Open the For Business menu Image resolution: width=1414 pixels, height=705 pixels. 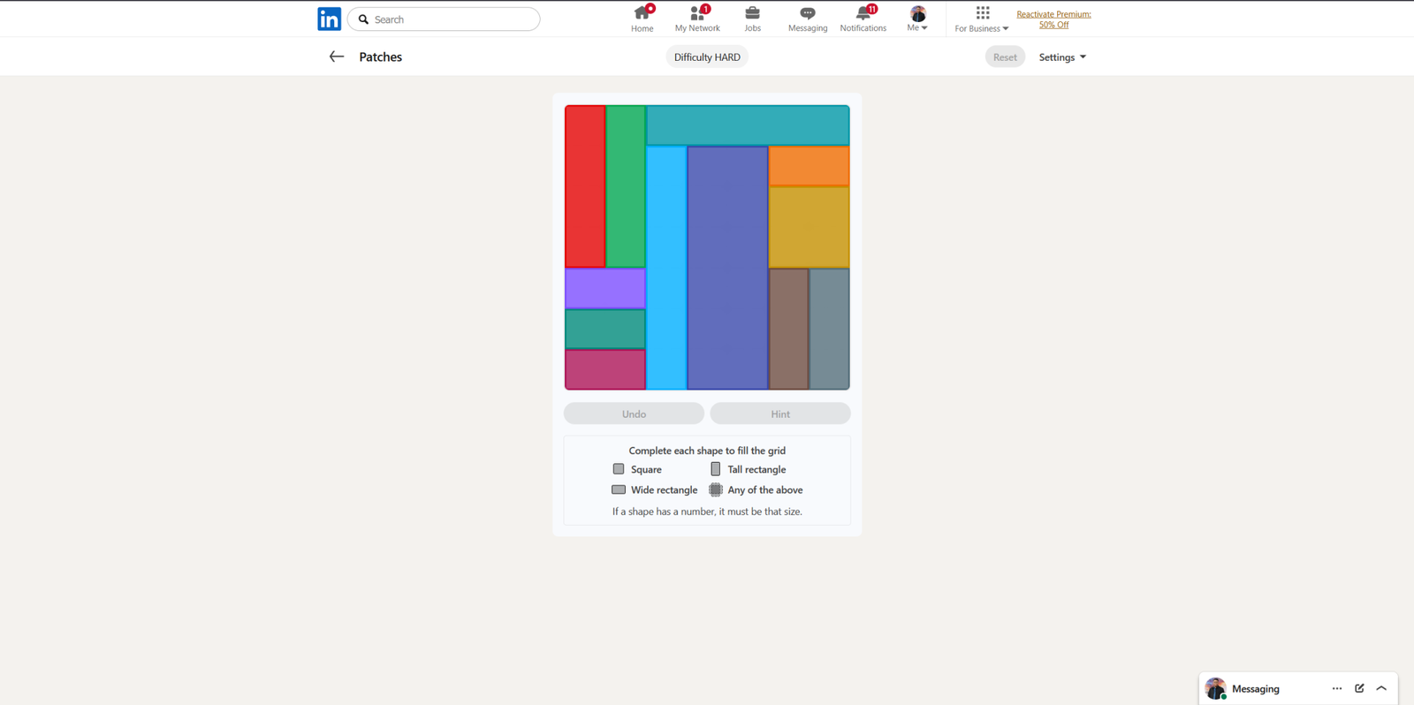click(x=982, y=19)
